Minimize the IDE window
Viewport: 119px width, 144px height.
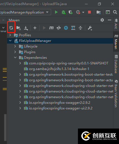click(x=86, y=4)
